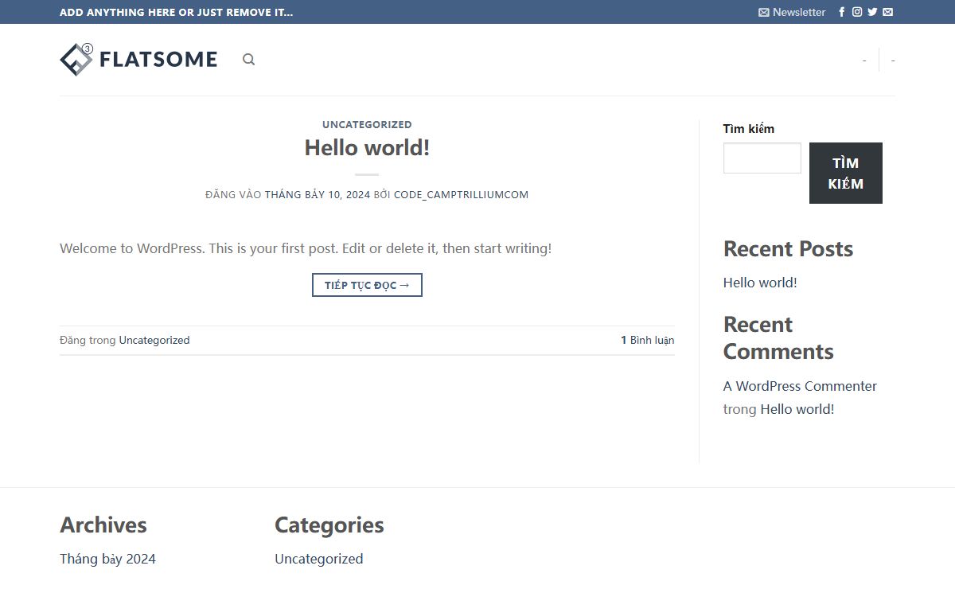Click "A WordPress Commenter" link

pos(800,386)
